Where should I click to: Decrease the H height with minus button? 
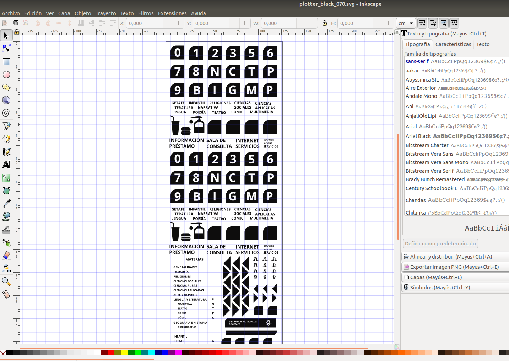(x=378, y=23)
